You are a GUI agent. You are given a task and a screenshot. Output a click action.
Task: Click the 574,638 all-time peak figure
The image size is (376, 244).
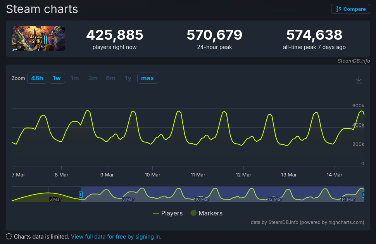point(314,35)
